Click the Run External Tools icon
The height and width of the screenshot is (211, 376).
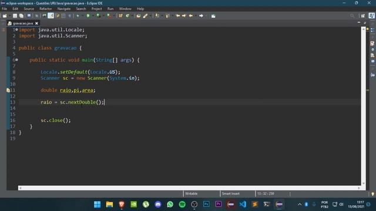click(109, 16)
